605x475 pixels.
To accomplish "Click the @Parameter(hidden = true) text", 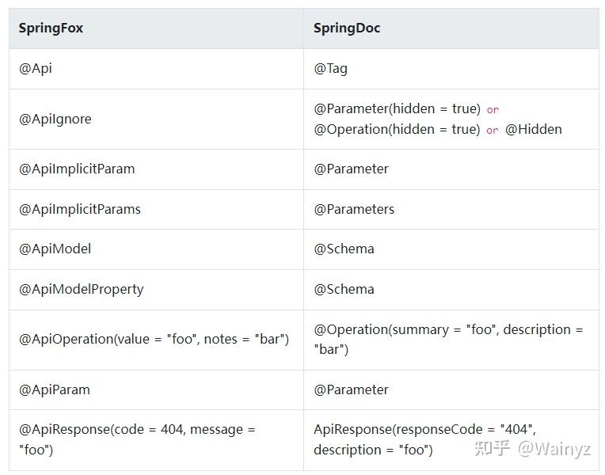I will click(397, 108).
